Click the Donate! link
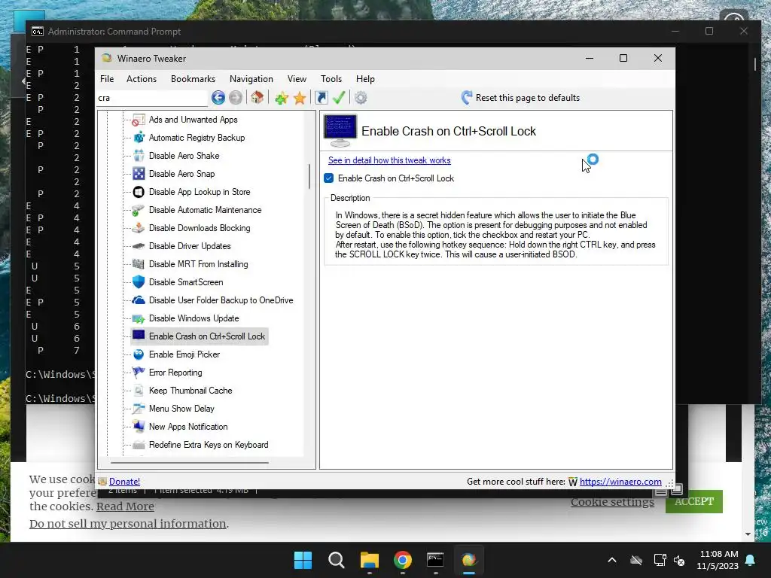The height and width of the screenshot is (578, 771). (x=124, y=482)
